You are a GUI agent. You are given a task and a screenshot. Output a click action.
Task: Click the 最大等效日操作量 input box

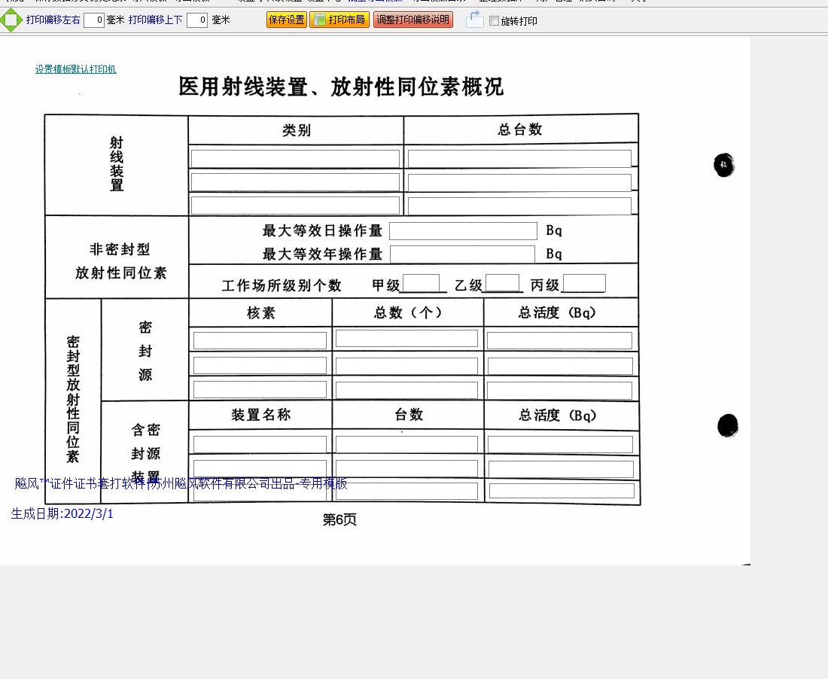tap(463, 231)
